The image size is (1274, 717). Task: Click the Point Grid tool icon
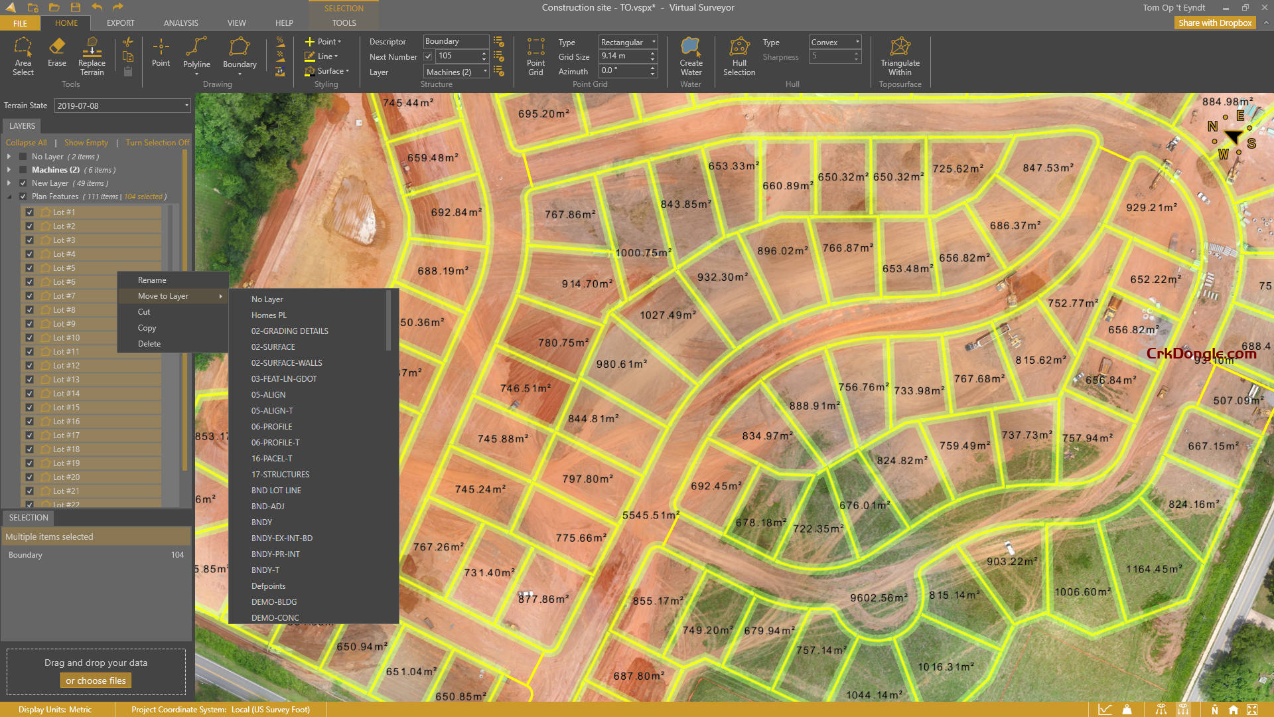(535, 57)
